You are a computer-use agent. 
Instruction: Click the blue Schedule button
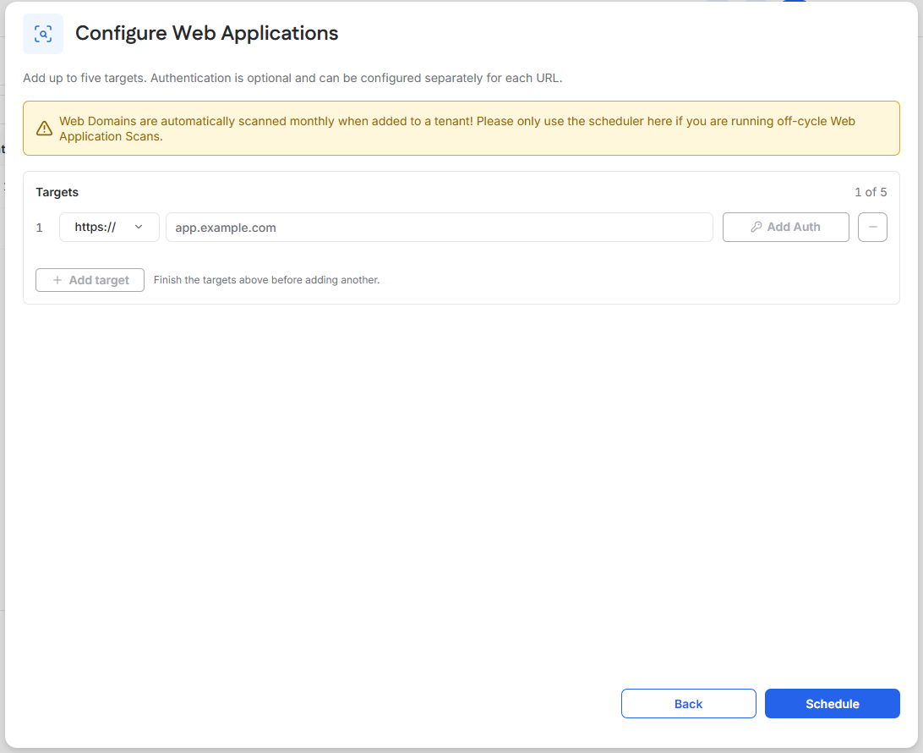click(832, 704)
